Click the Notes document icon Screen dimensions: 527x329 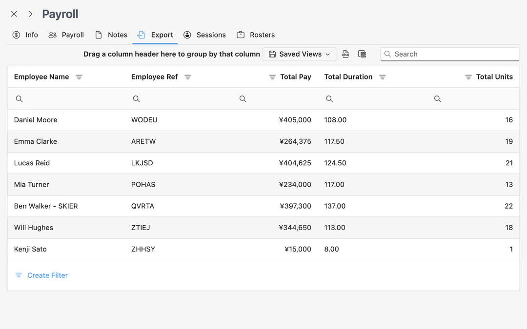(99, 35)
